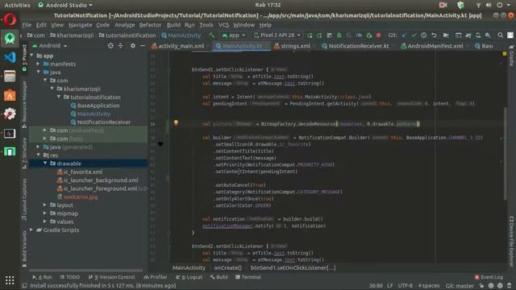Switch to activity_main.xml tab
Image resolution: width=516 pixels, height=290 pixels.
pyautogui.click(x=178, y=46)
